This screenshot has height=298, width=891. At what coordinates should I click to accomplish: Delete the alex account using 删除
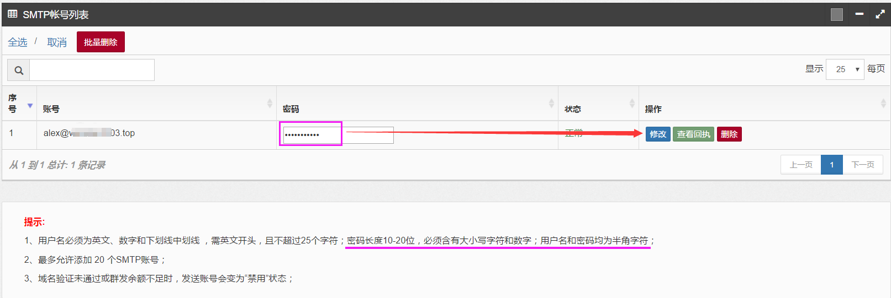pos(729,134)
